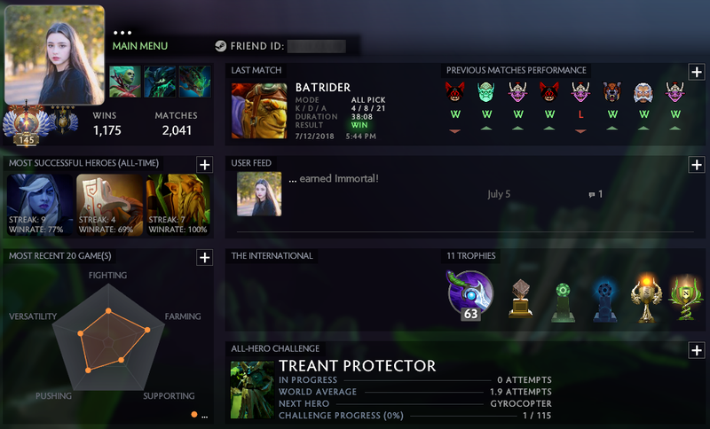The height and width of the screenshot is (429, 710).
Task: Select the Batrider hero portrait in Last Match
Action: click(x=259, y=111)
